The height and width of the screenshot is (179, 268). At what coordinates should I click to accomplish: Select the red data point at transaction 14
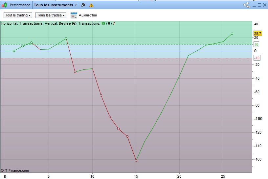click(127, 136)
